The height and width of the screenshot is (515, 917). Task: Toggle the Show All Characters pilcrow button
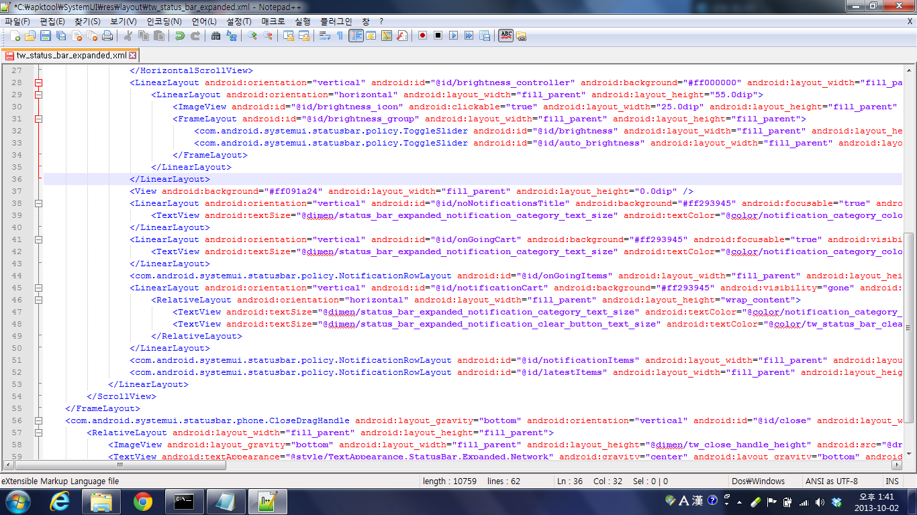(x=340, y=36)
